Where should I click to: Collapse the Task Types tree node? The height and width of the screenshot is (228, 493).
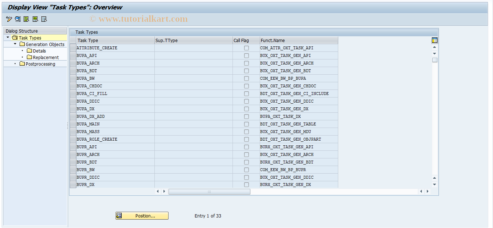(x=8, y=37)
